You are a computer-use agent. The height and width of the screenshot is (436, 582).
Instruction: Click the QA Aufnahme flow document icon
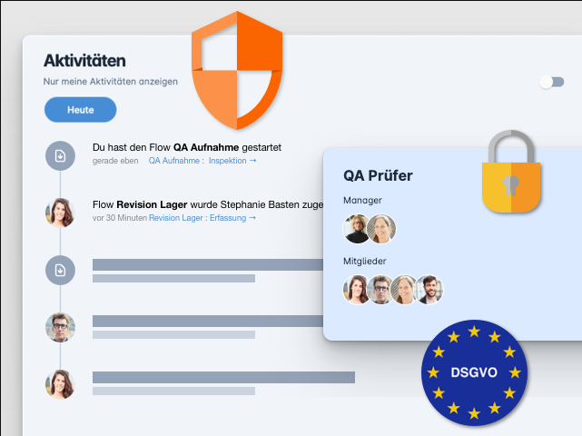pyautogui.click(x=60, y=155)
